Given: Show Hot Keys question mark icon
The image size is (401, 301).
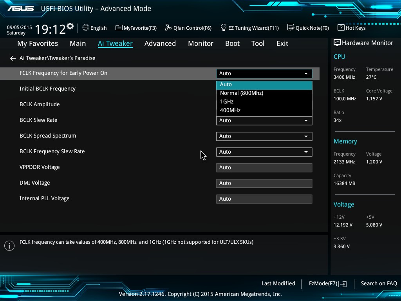Looking at the screenshot, I should pyautogui.click(x=341, y=28).
